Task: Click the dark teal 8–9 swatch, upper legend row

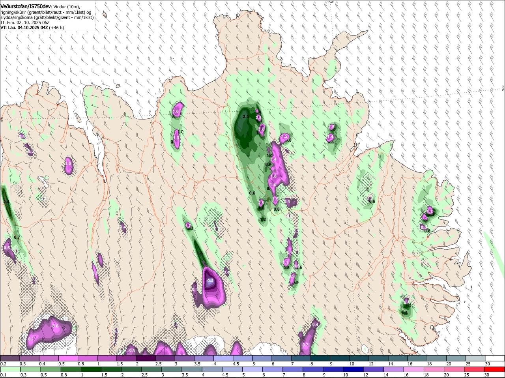Action: click(x=320, y=358)
